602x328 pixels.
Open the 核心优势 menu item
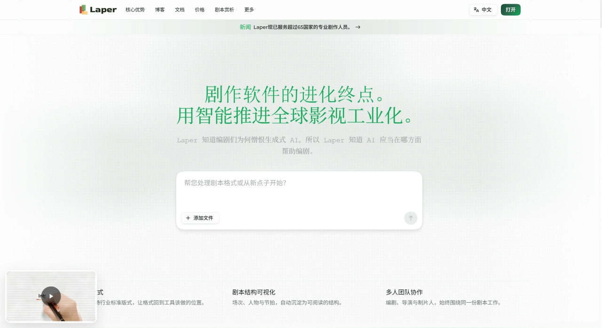(x=135, y=10)
